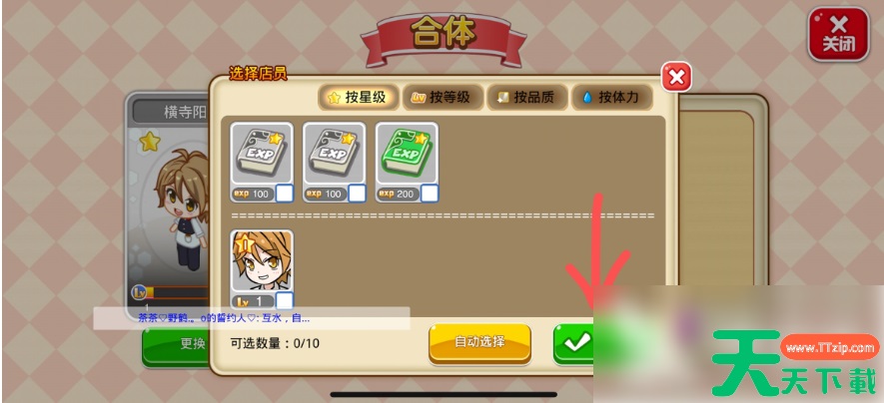
Task: Confirm selection with green checkmark button
Action: [x=574, y=342]
